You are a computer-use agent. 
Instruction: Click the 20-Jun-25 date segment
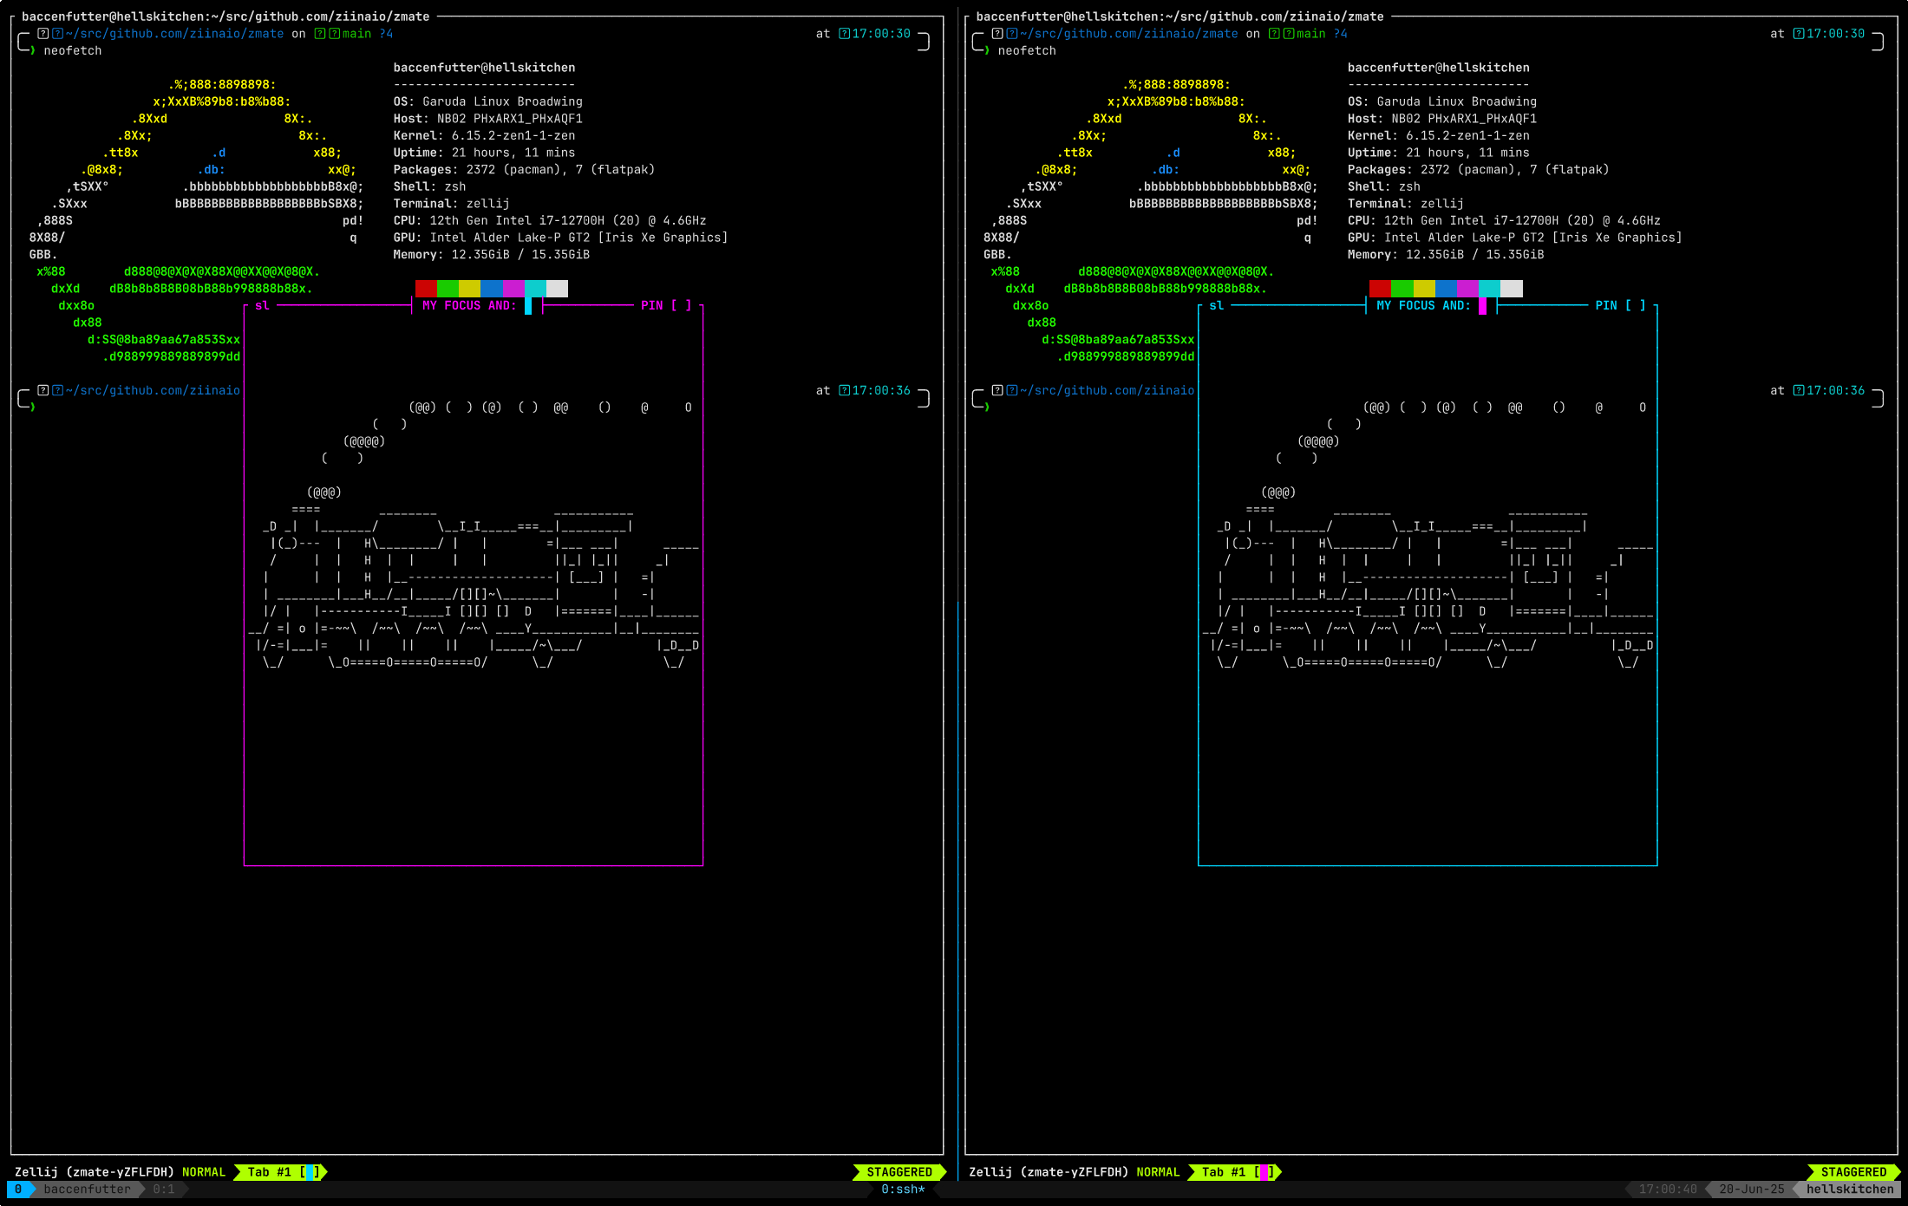coord(1751,1189)
